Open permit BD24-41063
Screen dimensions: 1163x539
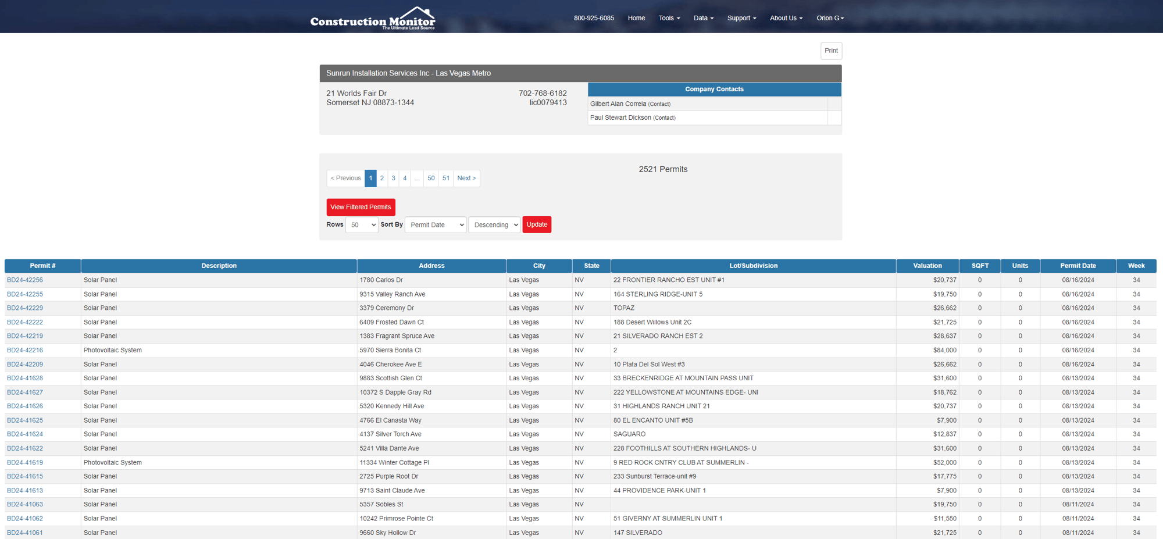(25, 505)
